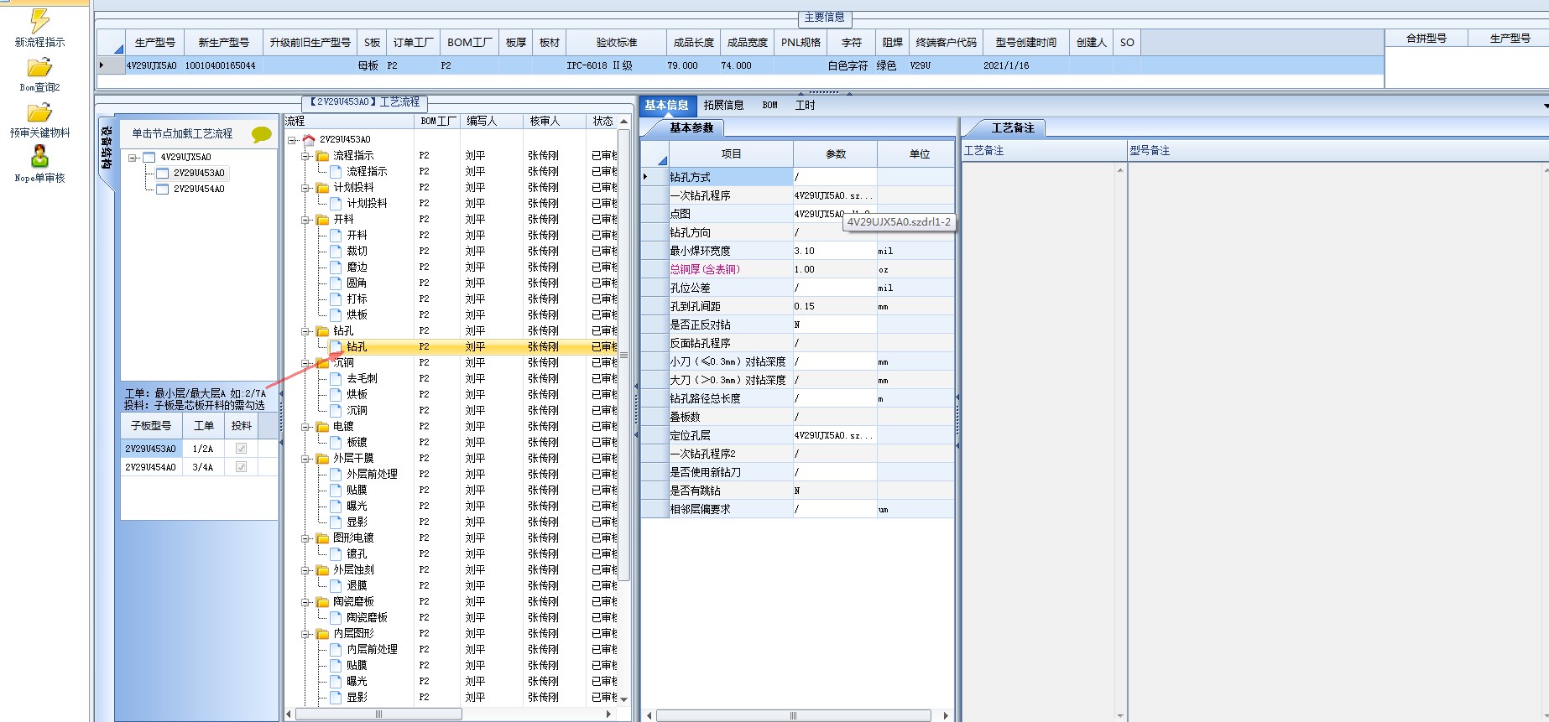Open the 预审关键物料 folder icon

(39, 112)
